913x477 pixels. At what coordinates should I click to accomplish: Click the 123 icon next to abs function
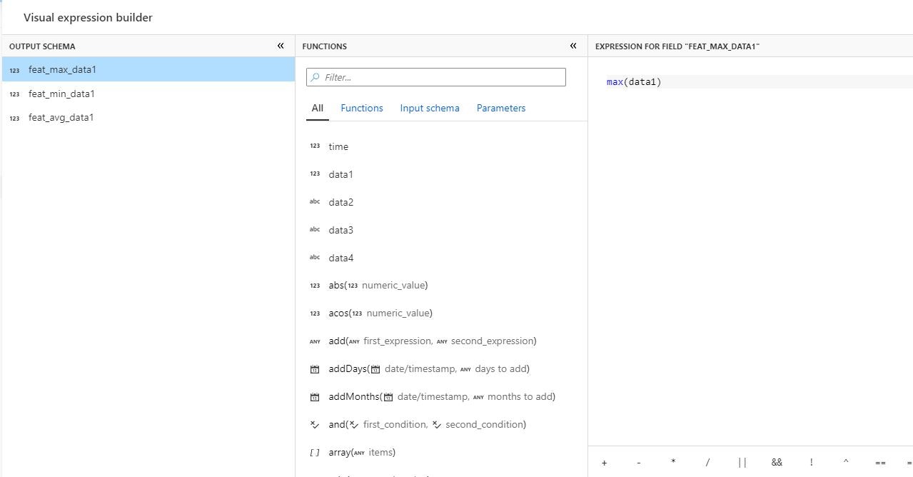314,285
